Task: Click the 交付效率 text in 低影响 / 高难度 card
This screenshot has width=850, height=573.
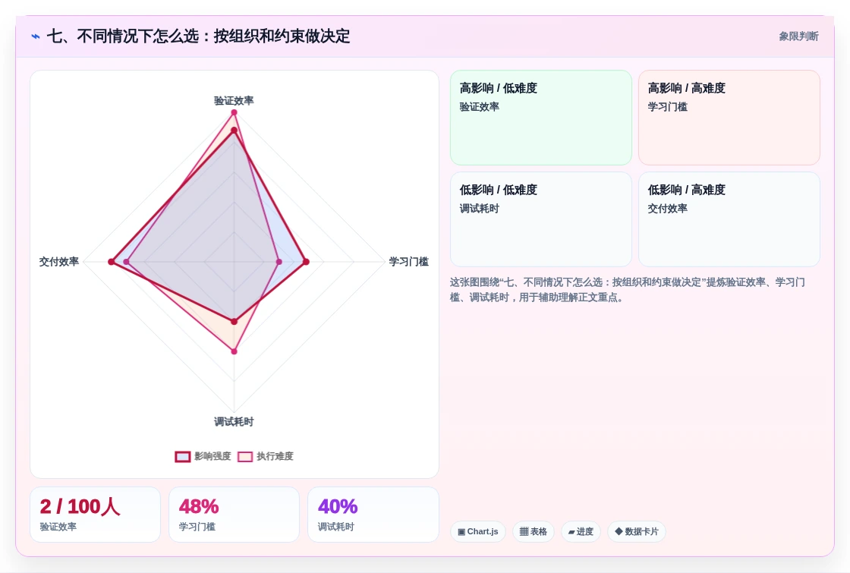Action: click(x=667, y=209)
